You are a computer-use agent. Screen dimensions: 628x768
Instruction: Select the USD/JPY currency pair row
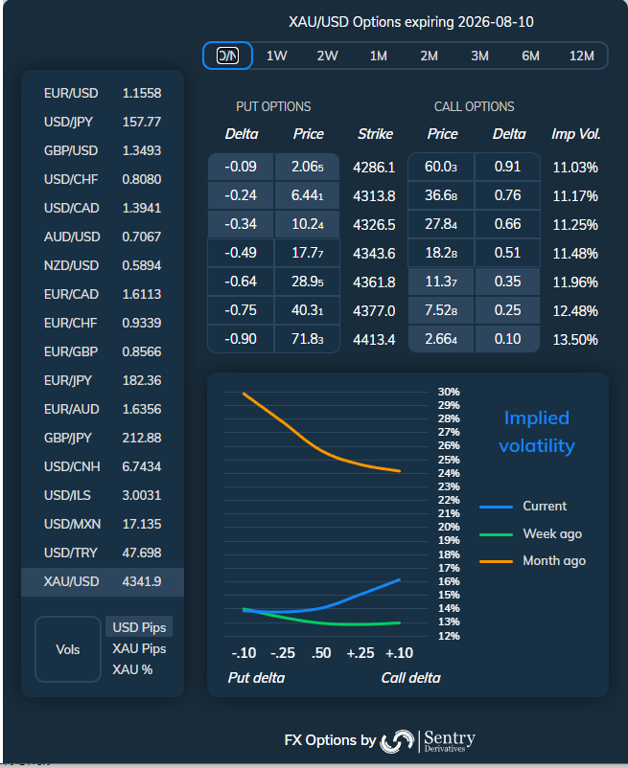(103, 122)
